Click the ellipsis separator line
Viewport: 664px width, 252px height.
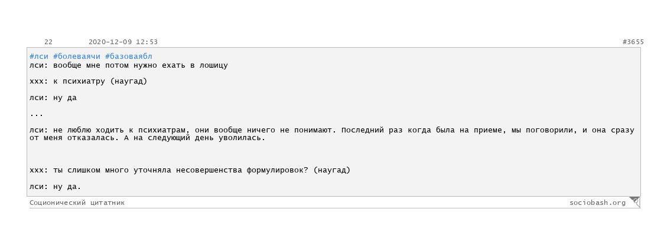click(37, 114)
